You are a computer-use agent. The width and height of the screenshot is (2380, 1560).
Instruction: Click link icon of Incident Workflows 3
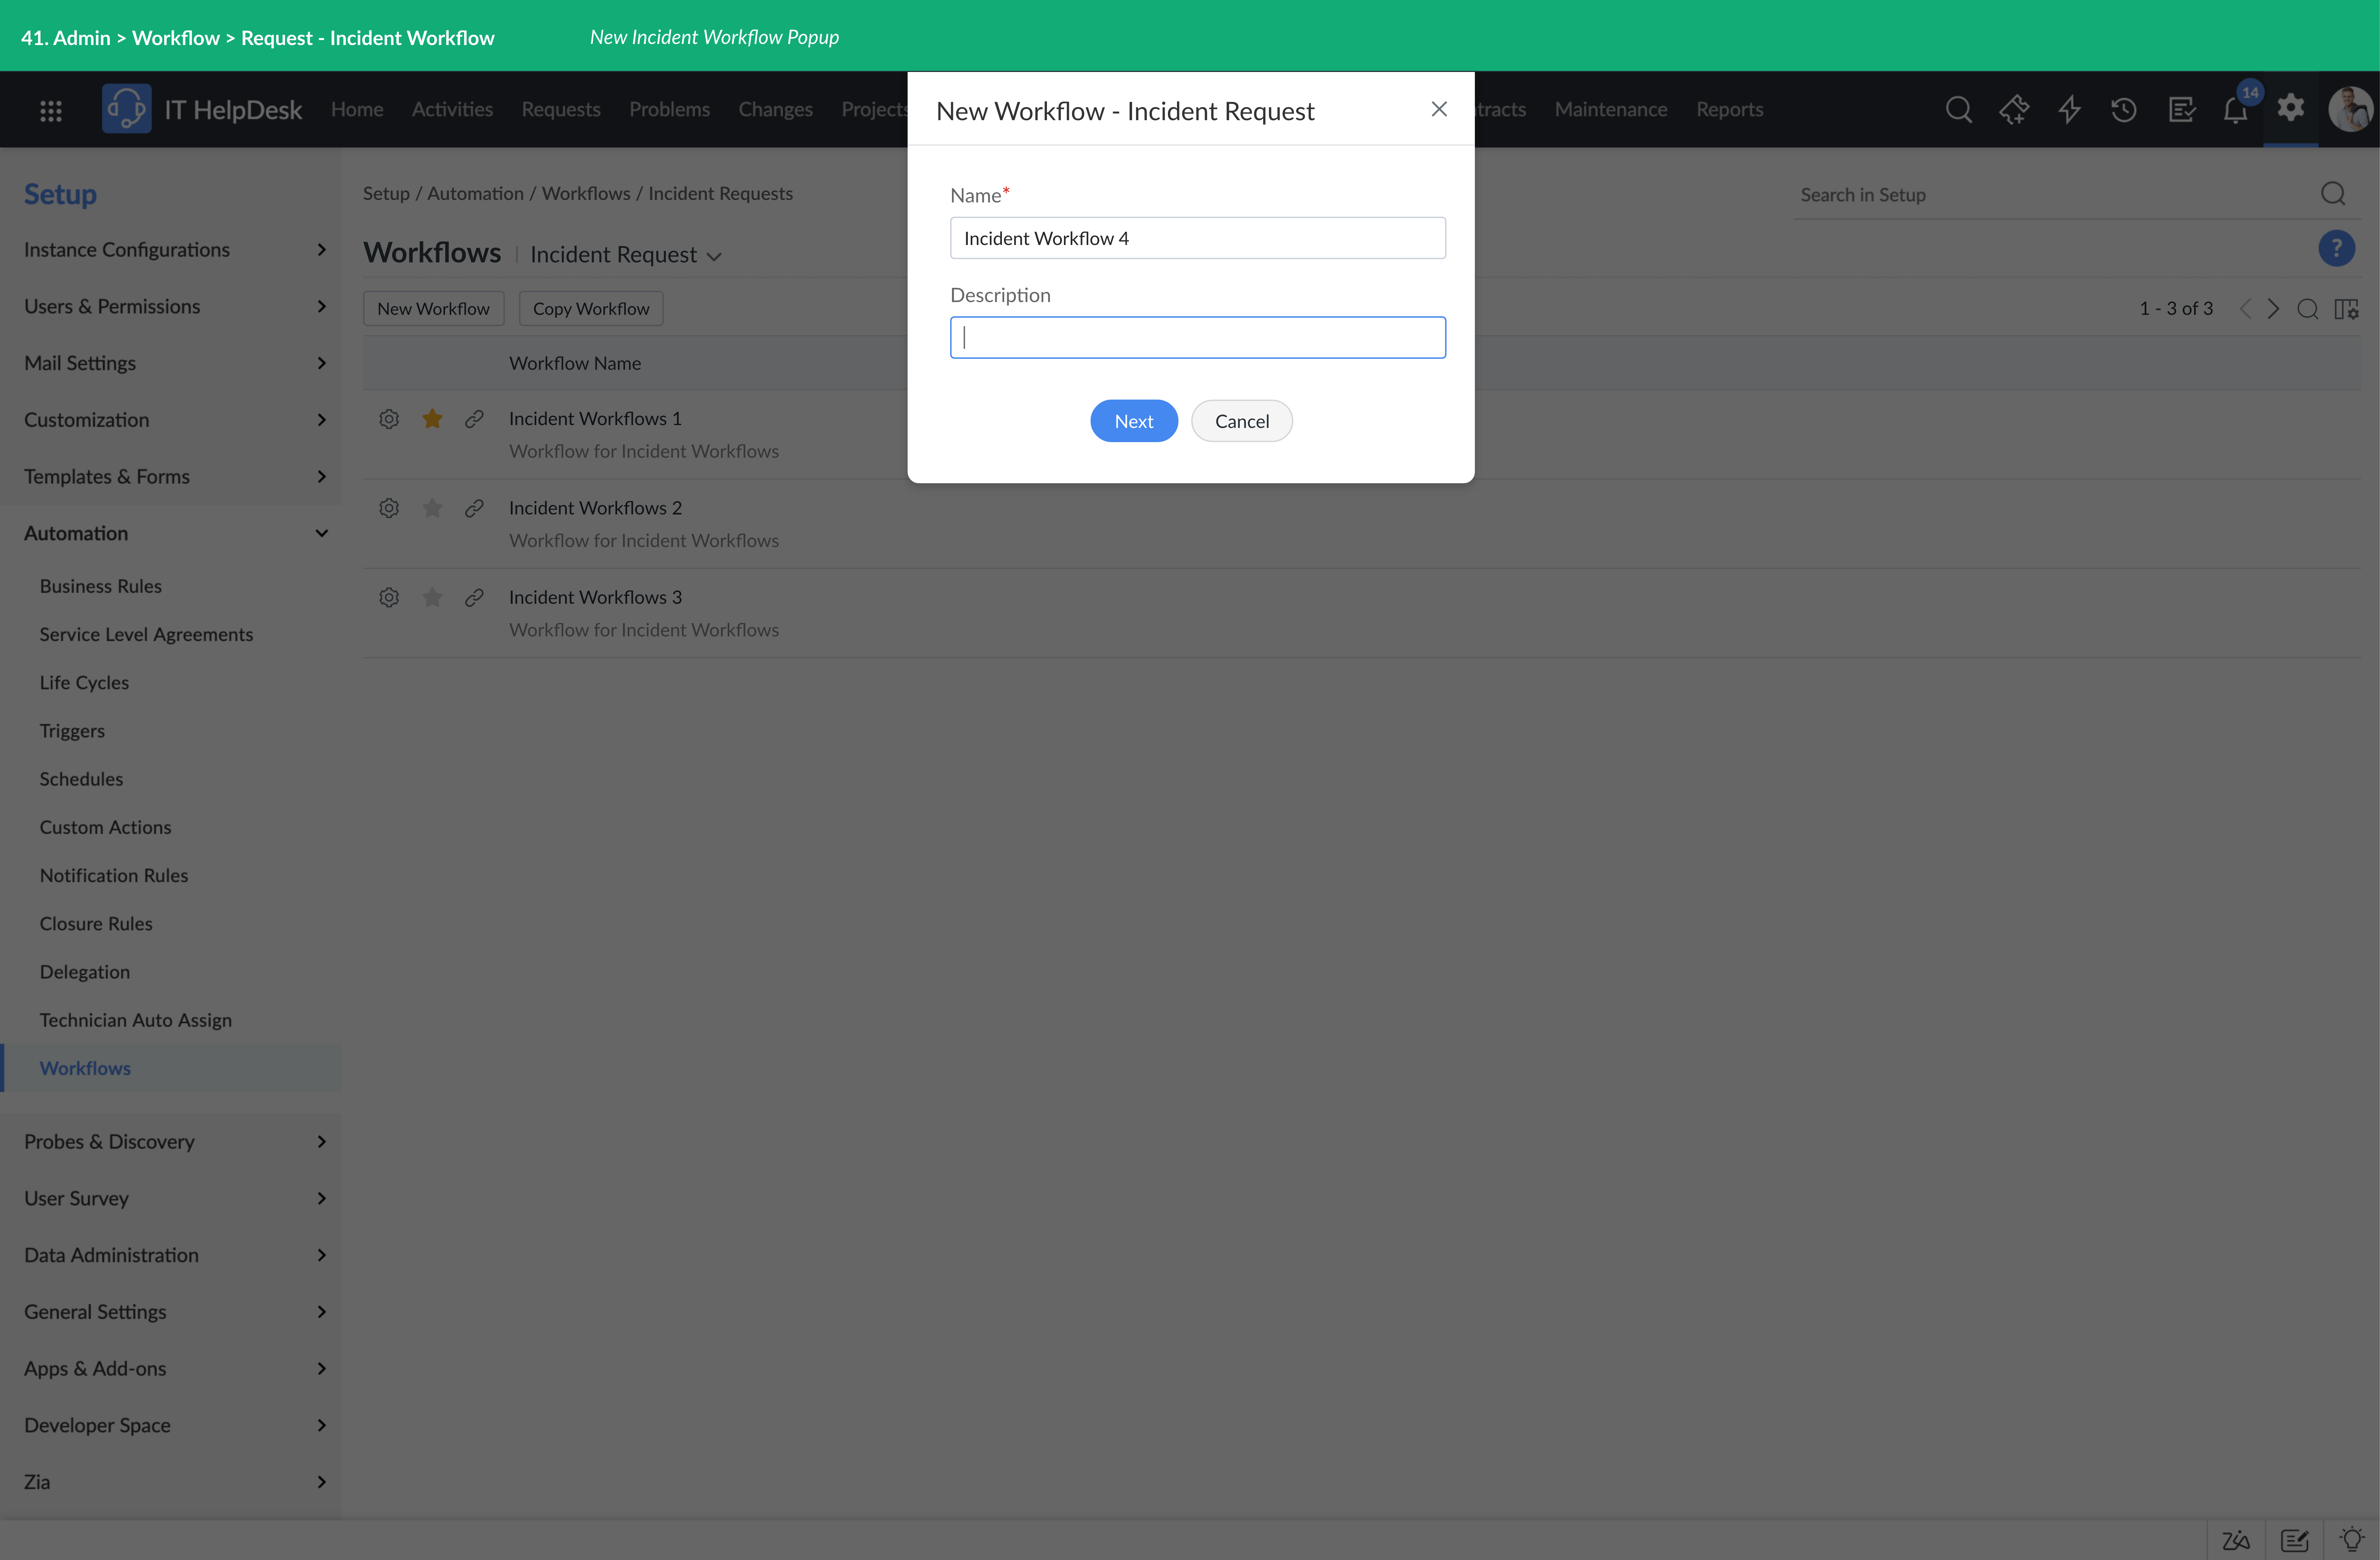point(474,598)
